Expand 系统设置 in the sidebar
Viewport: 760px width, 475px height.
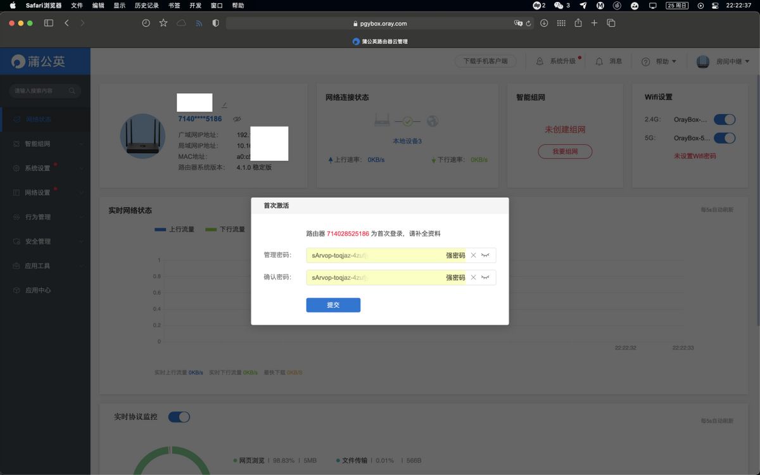point(45,168)
